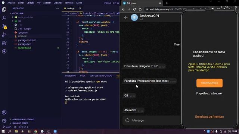Open Run and Debug view
The width and height of the screenshot is (239, 134).
(x=4, y=35)
